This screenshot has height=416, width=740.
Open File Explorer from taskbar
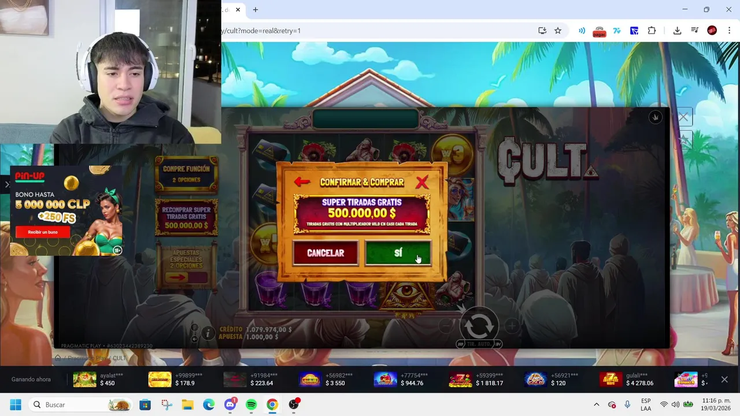pyautogui.click(x=187, y=404)
